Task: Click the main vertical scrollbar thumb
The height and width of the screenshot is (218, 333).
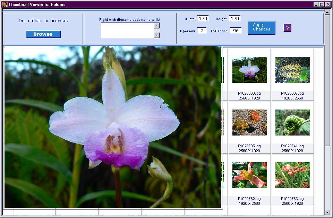Action: coord(327,80)
